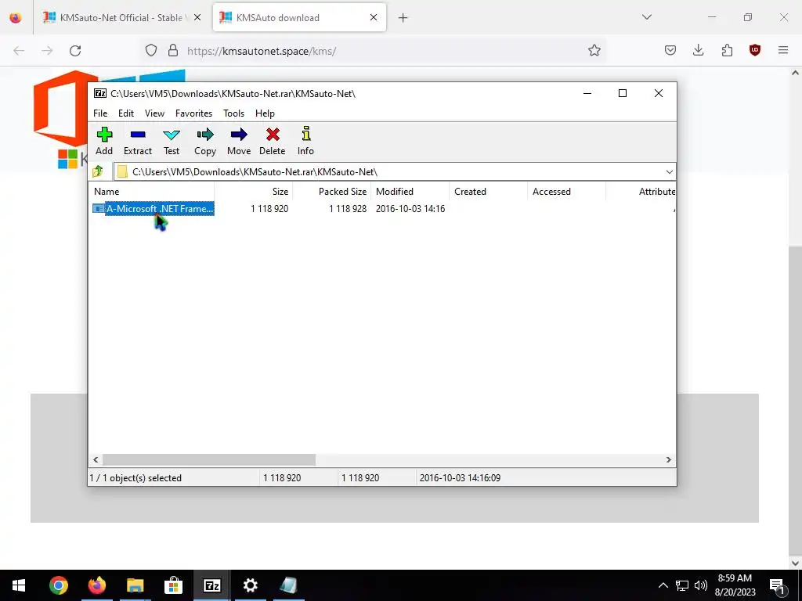The height and width of the screenshot is (601, 802).
Task: Open the uBlock Origin extension icon
Action: coord(755,50)
